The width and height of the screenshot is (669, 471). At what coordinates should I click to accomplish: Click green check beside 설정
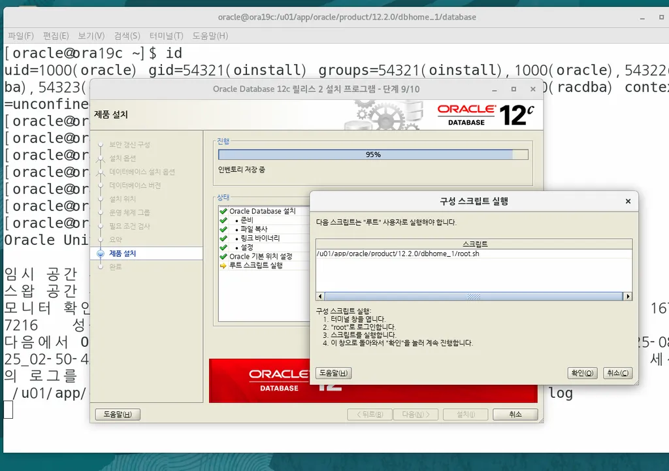[x=223, y=248]
